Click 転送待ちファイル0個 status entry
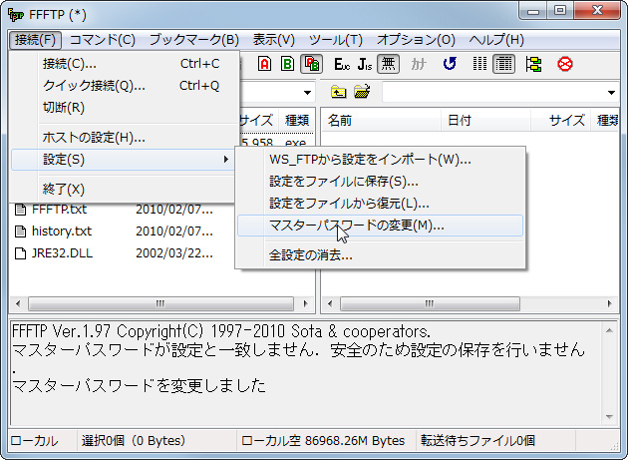 (x=477, y=441)
